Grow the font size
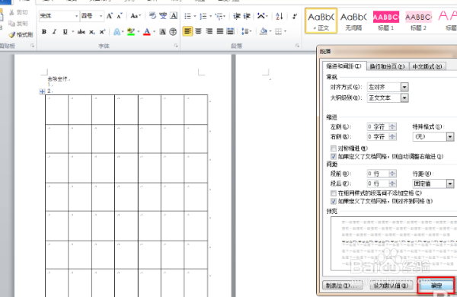 (x=110, y=16)
